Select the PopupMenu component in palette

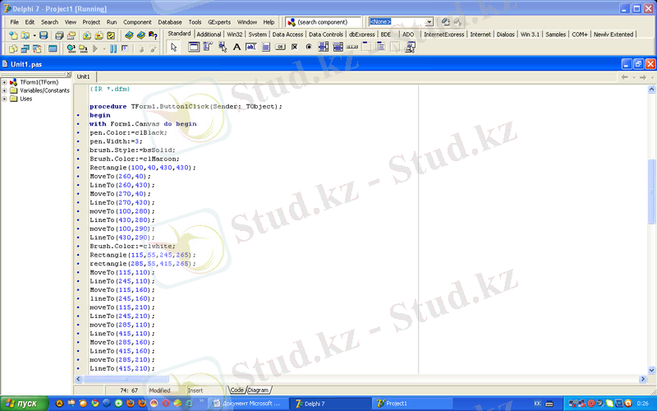223,47
